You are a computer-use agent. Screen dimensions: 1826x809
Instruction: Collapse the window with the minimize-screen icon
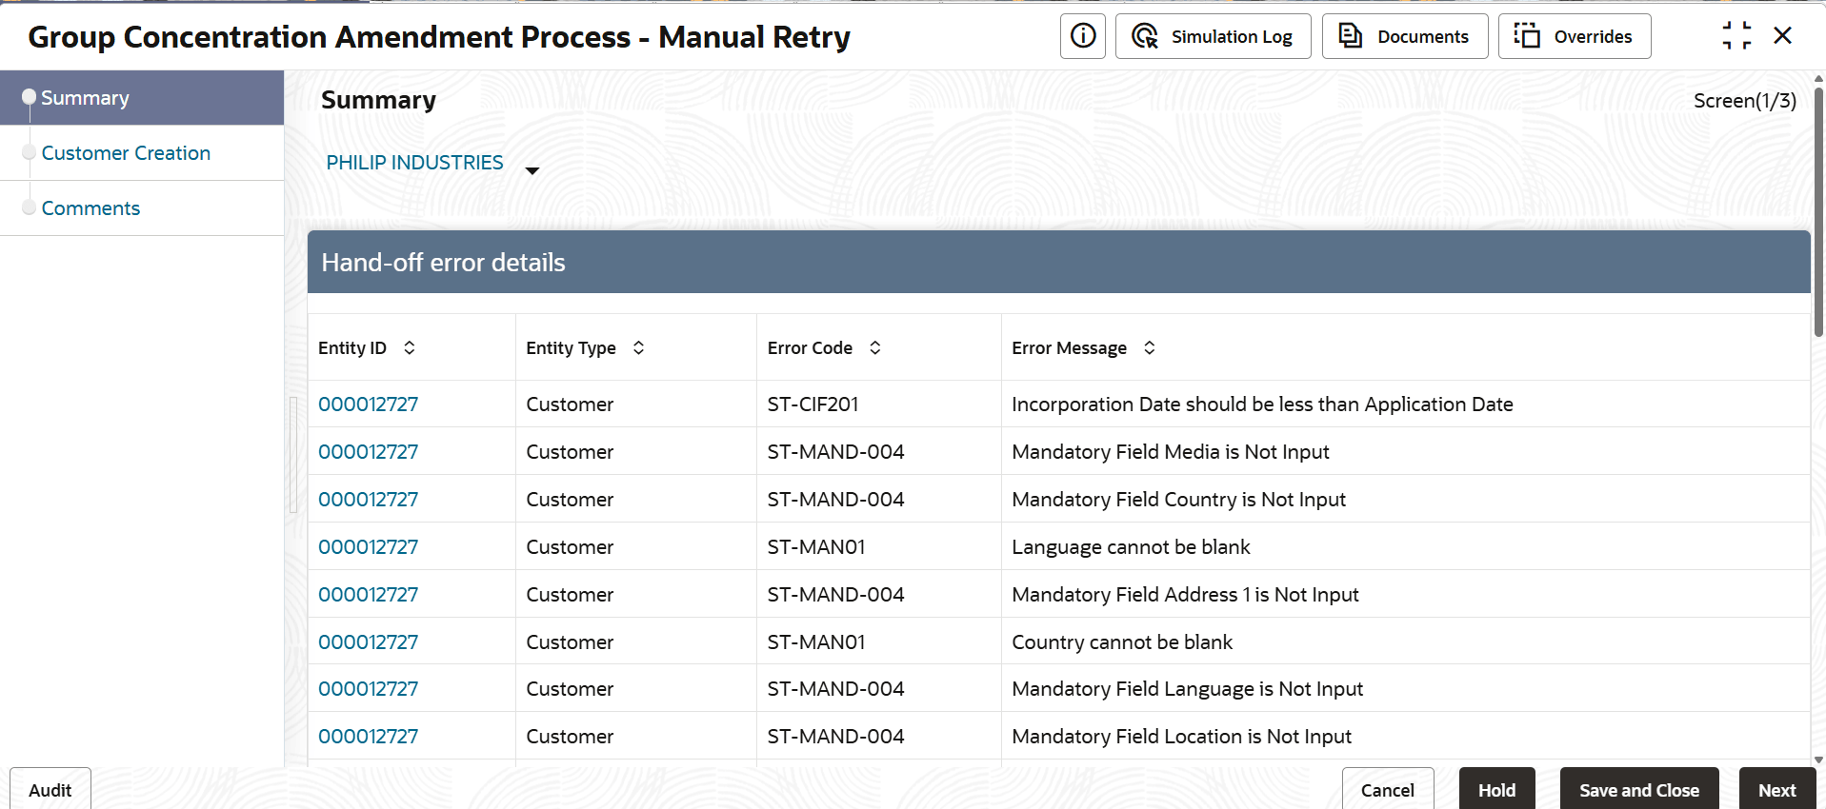[x=1736, y=36]
